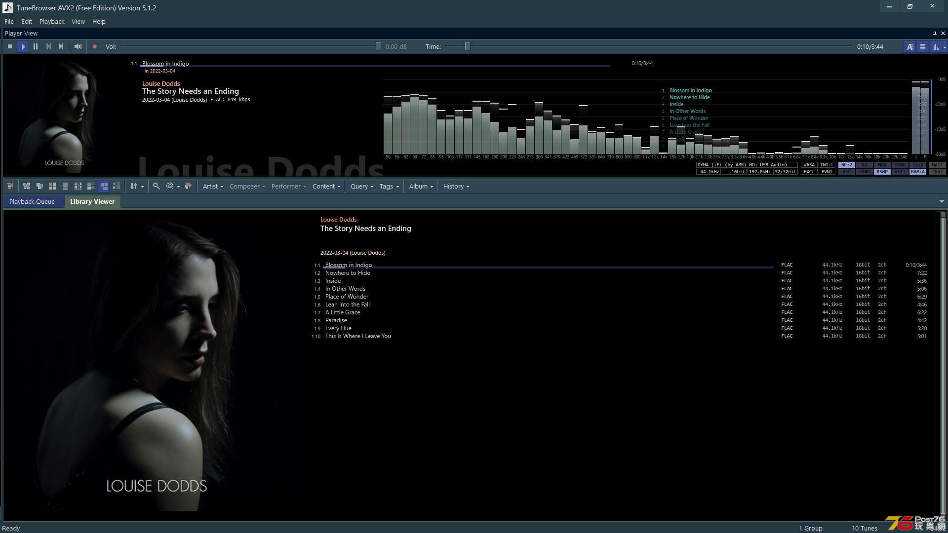Toggle the REP repeat indicator

846,172
